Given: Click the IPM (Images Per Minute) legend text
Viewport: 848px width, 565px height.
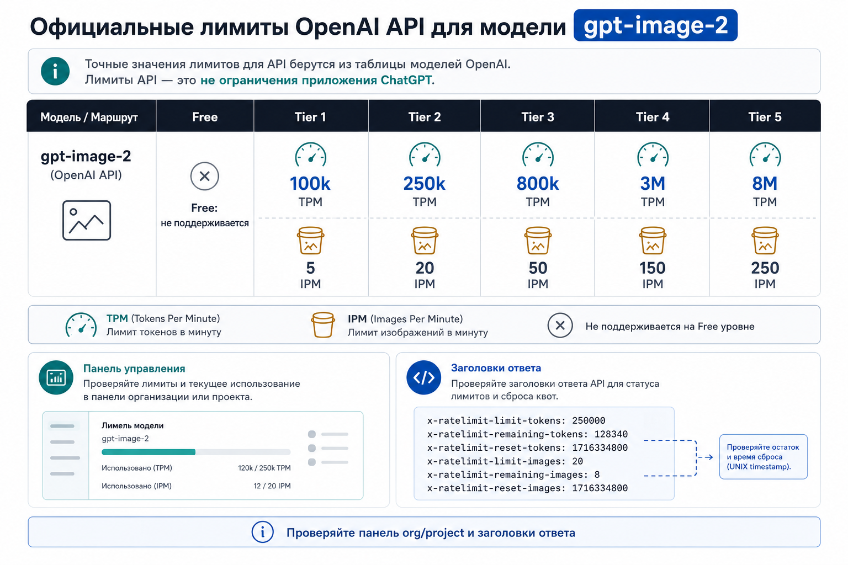Looking at the screenshot, I should click(x=405, y=319).
